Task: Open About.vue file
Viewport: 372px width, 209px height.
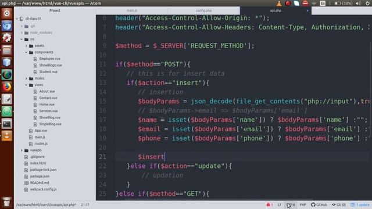Action: point(47,92)
